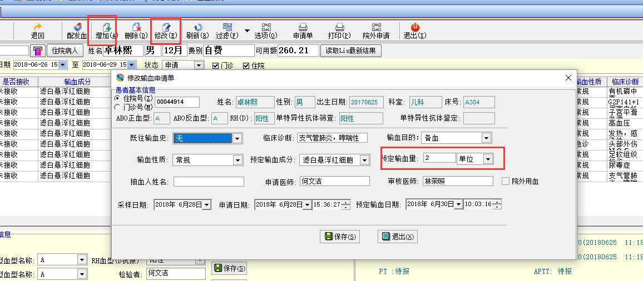643x281 pixels.
Task: Click the 读取Lis最新结果 button
Action: point(350,51)
